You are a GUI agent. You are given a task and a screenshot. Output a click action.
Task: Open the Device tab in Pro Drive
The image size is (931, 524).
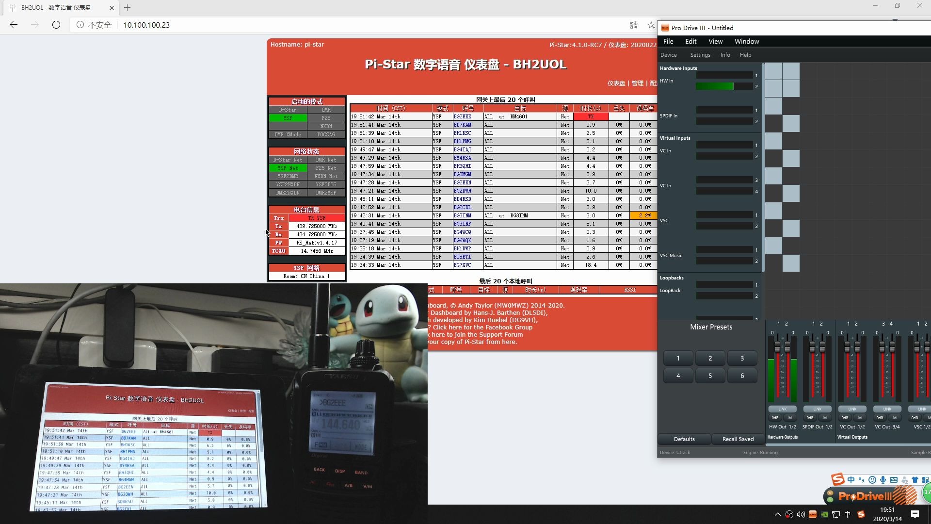[669, 55]
